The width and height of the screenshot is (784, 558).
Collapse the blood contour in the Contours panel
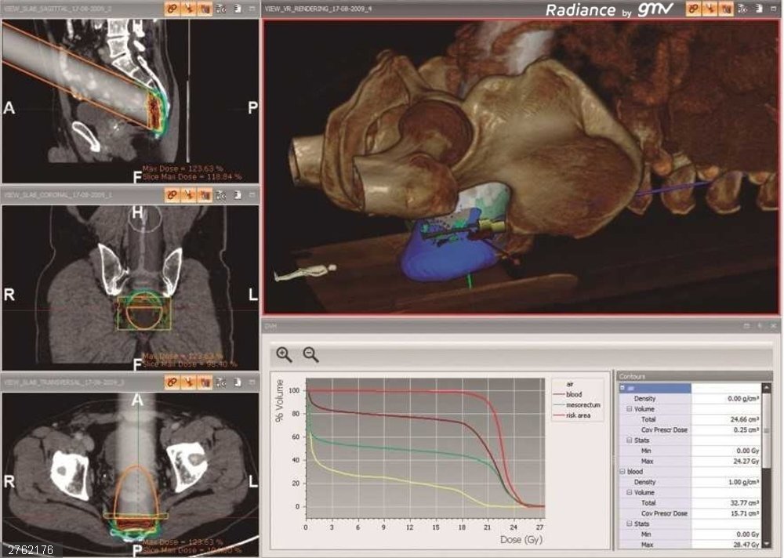click(x=622, y=471)
